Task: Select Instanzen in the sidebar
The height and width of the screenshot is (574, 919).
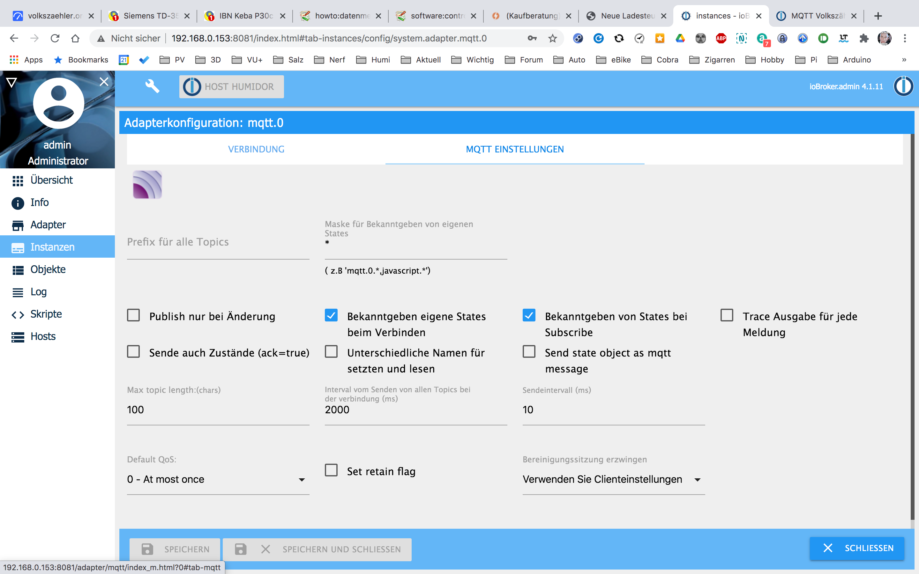Action: pyautogui.click(x=57, y=247)
